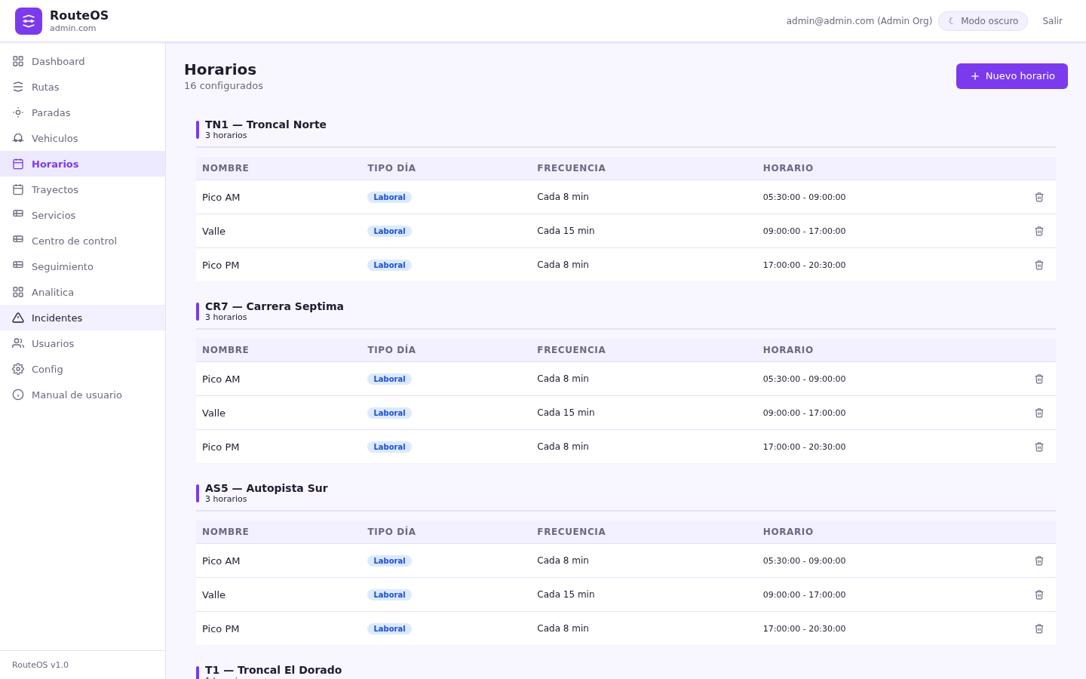Click the RouteOS logo icon
1086x679 pixels.
click(29, 21)
